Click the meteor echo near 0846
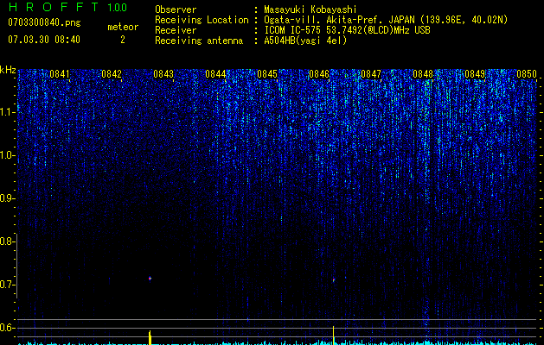The image size is (544, 345). [334, 279]
